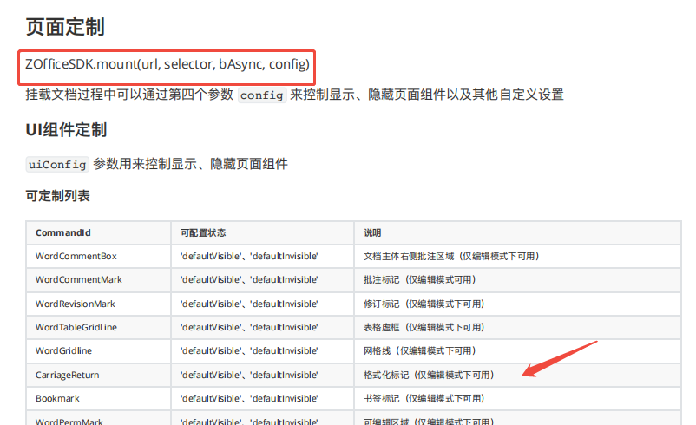Click the uiConfig inline code tag

57,164
